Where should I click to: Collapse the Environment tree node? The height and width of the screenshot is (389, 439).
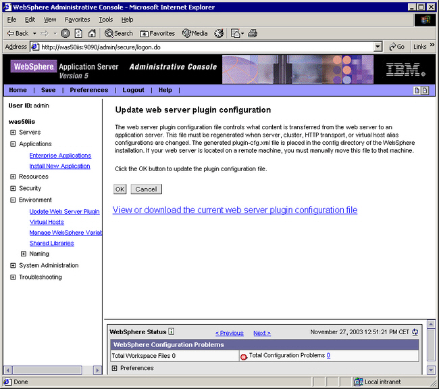[x=13, y=200]
